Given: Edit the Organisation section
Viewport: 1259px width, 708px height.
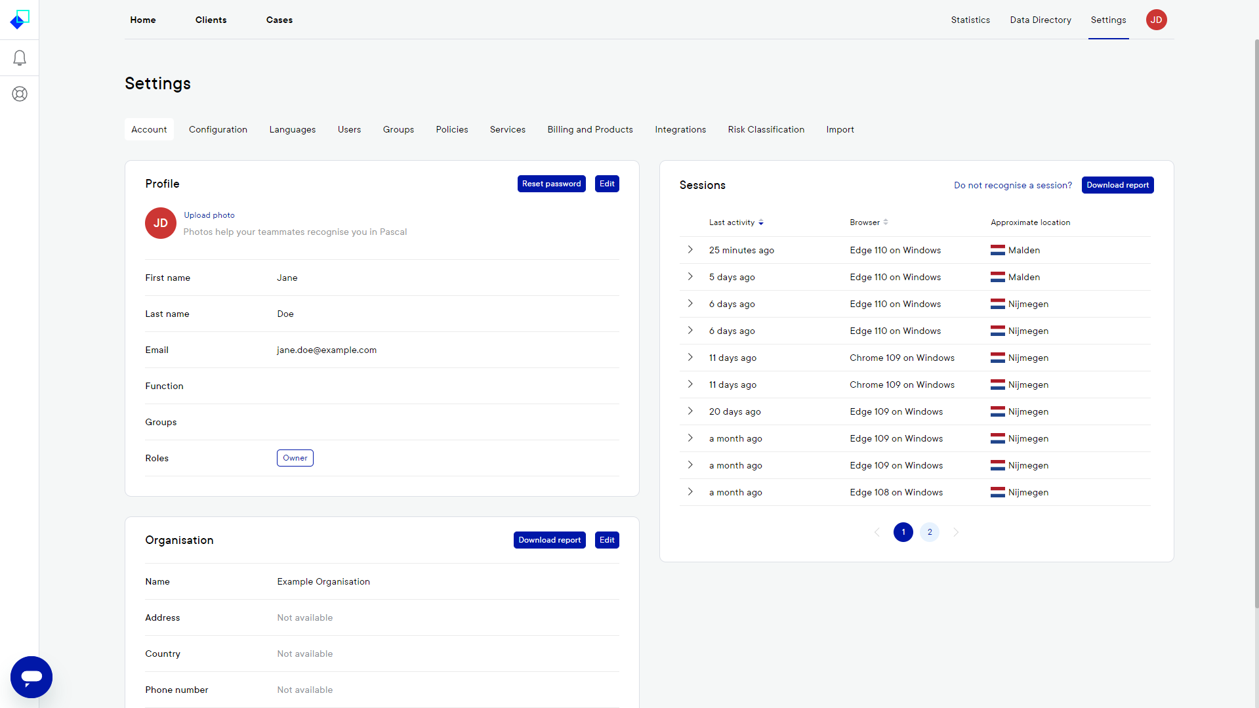Looking at the screenshot, I should pyautogui.click(x=607, y=540).
